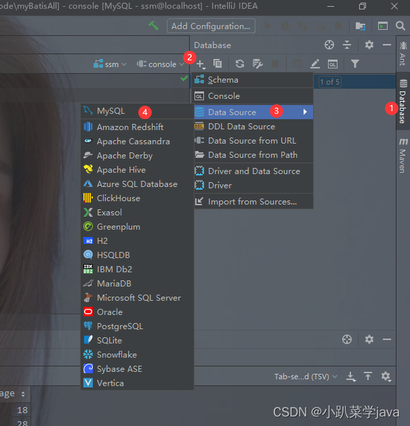Select Apache Derby data source

click(x=137, y=155)
